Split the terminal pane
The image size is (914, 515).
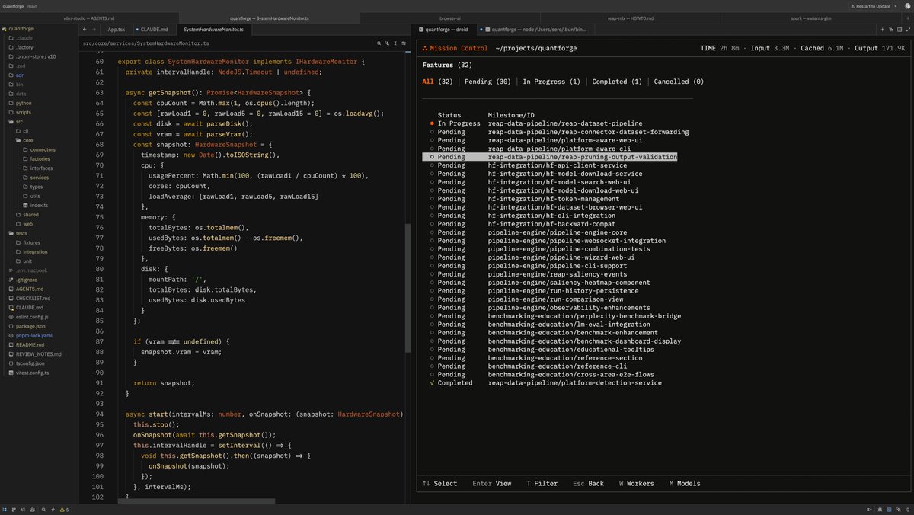tap(900, 30)
